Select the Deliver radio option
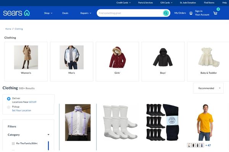 (x=9, y=99)
